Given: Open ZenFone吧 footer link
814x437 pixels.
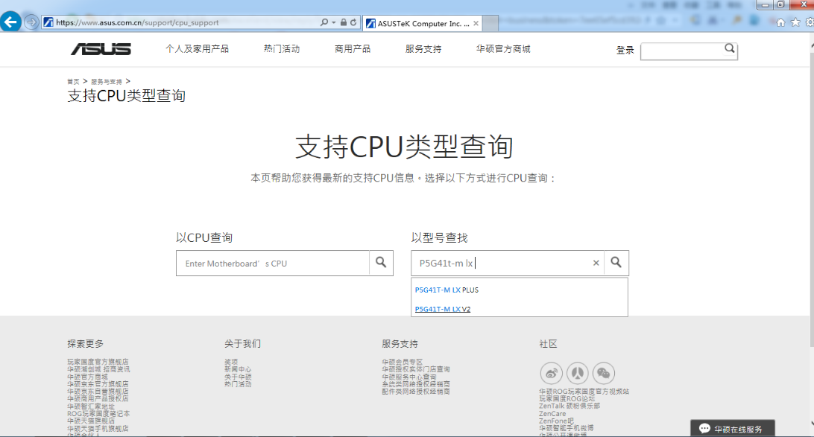Looking at the screenshot, I should 556,421.
